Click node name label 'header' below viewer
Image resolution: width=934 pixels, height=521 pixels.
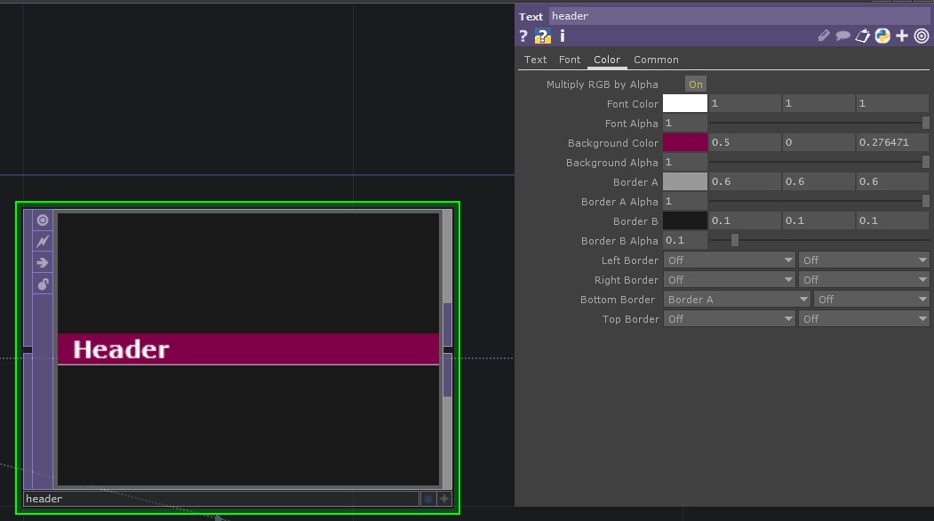(x=221, y=499)
